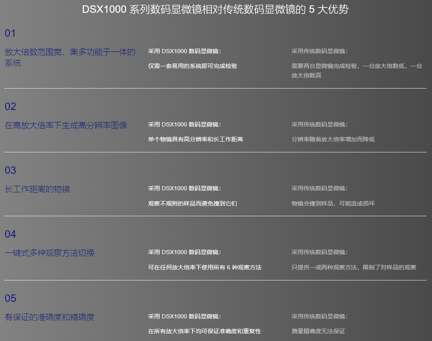
Task: Select the text 仅需一套易用的系统即可完成检验
Action: pos(193,66)
